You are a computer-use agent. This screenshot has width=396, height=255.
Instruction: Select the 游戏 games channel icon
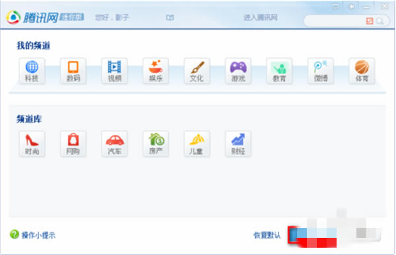click(238, 71)
